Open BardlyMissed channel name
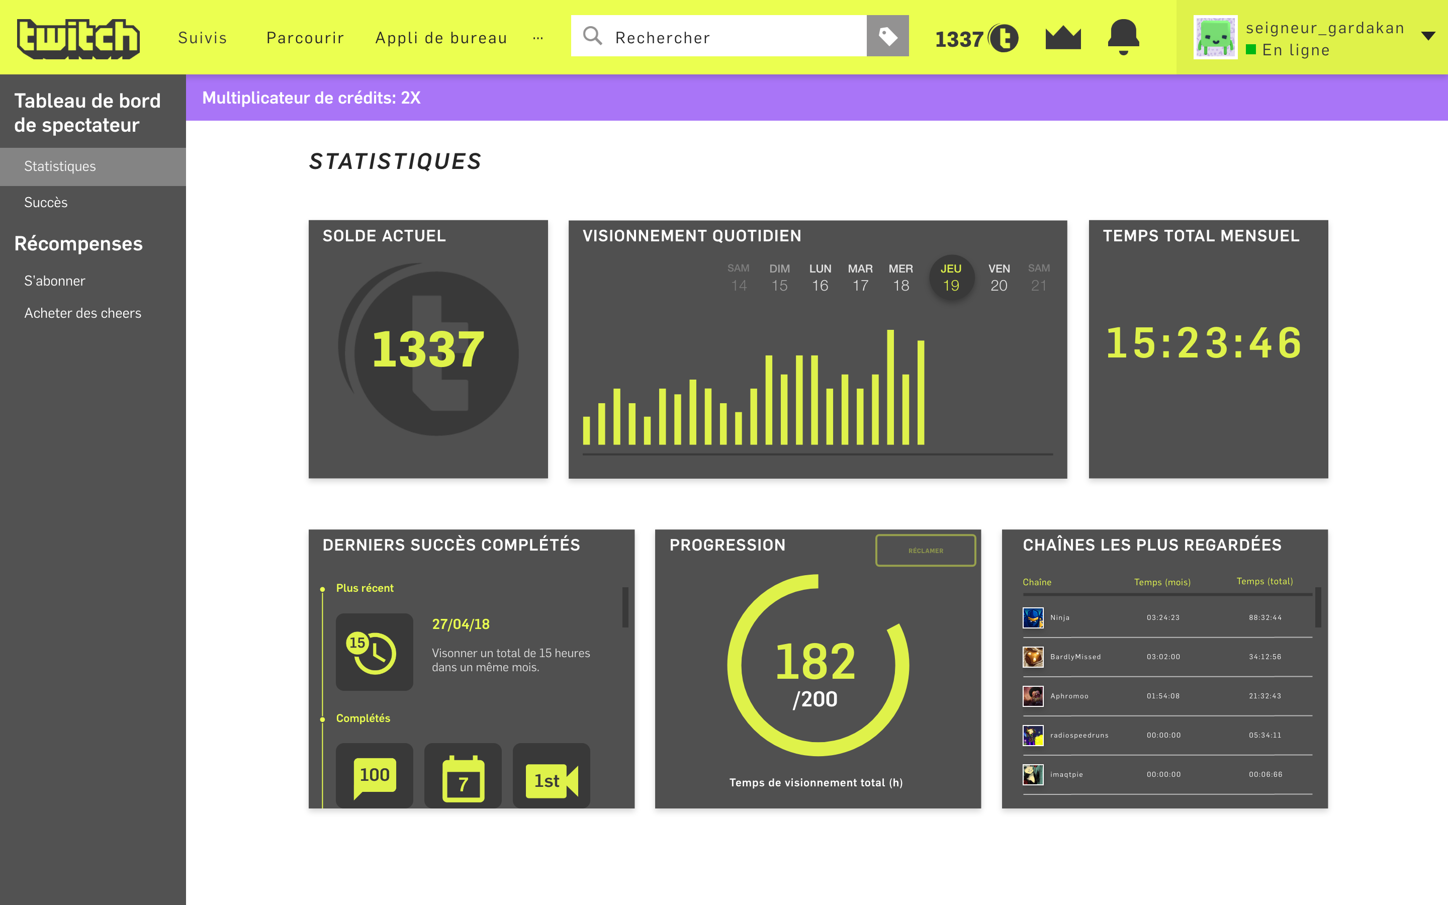Screen dimensions: 1448x905 [x=1075, y=657]
